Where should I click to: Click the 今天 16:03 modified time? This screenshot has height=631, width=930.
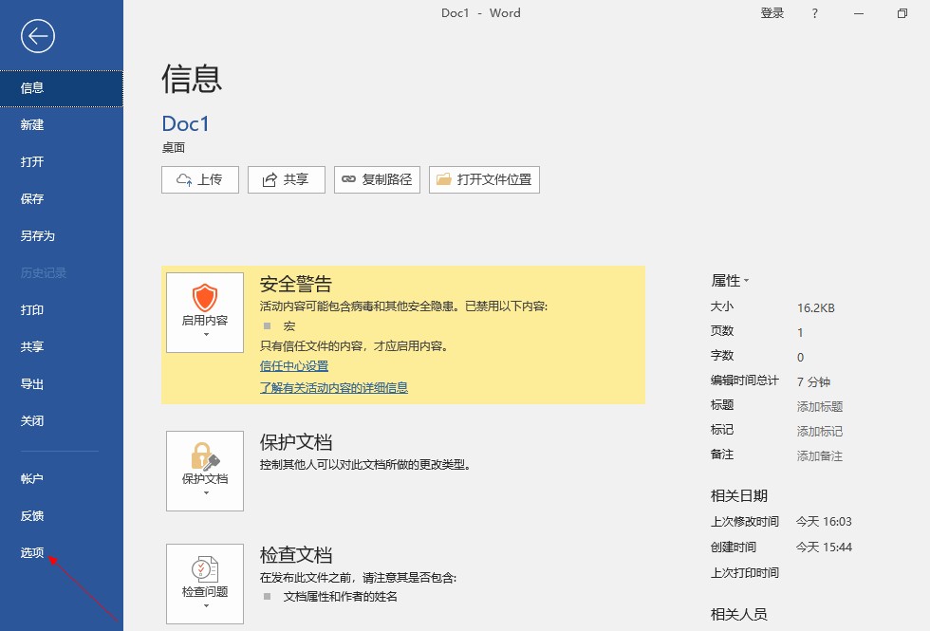click(824, 521)
